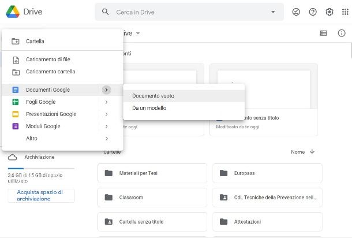Choose Caricamento di file
Viewport: 352px width, 238px height.
tap(62, 59)
